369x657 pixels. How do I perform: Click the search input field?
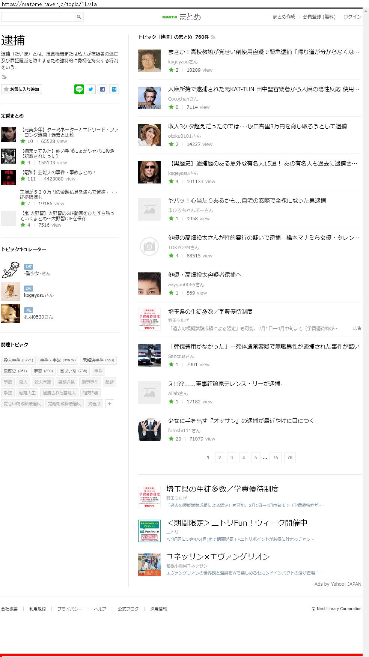(x=38, y=17)
